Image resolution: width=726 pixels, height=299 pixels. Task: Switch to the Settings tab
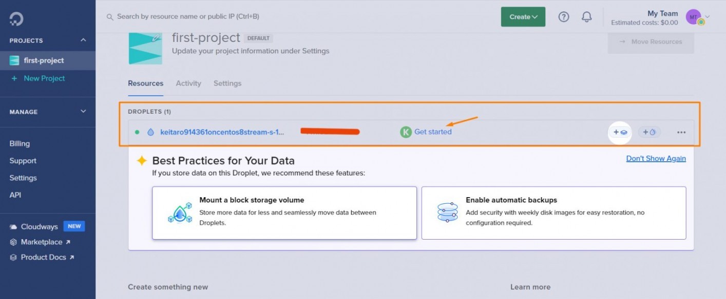point(227,83)
